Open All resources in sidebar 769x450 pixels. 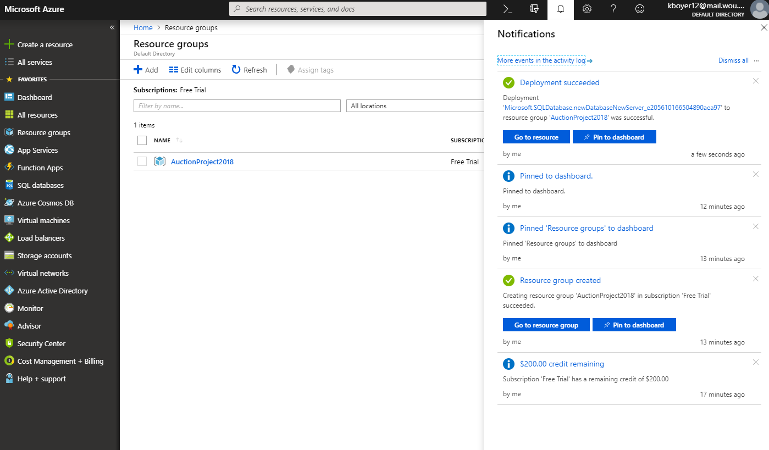[x=37, y=115]
